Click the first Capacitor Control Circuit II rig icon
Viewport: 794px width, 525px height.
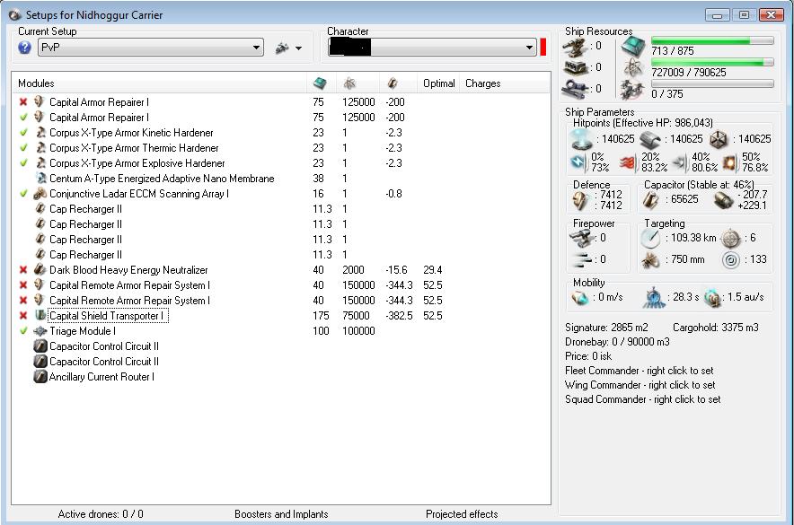(40, 346)
